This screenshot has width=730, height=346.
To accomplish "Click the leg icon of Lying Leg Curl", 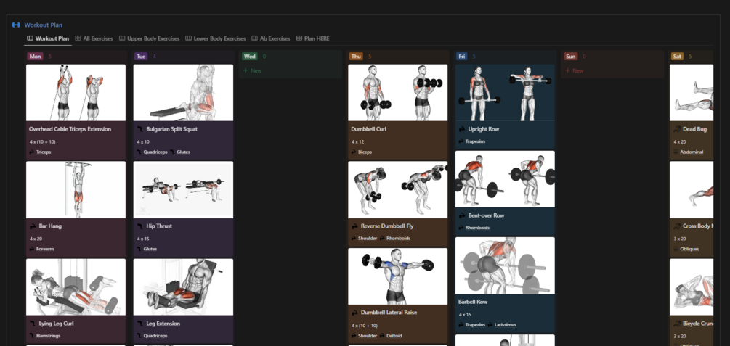I will click(33, 324).
